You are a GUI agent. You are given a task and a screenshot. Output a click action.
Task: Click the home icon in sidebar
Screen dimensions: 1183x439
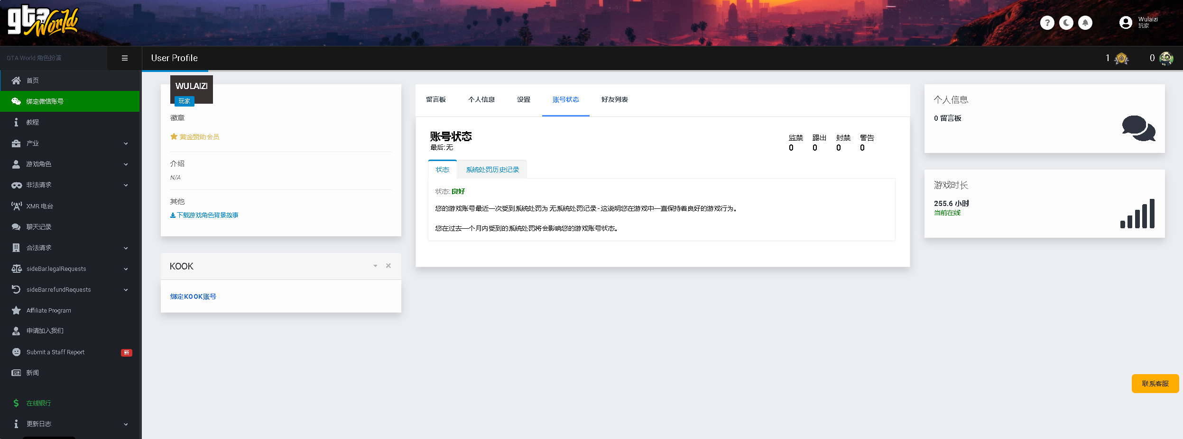point(16,81)
